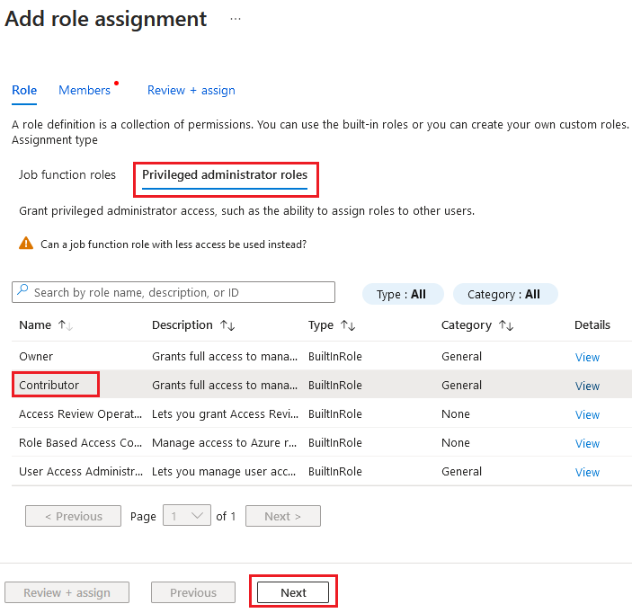Focus the role search input field
The height and width of the screenshot is (613, 632).
pos(180,292)
